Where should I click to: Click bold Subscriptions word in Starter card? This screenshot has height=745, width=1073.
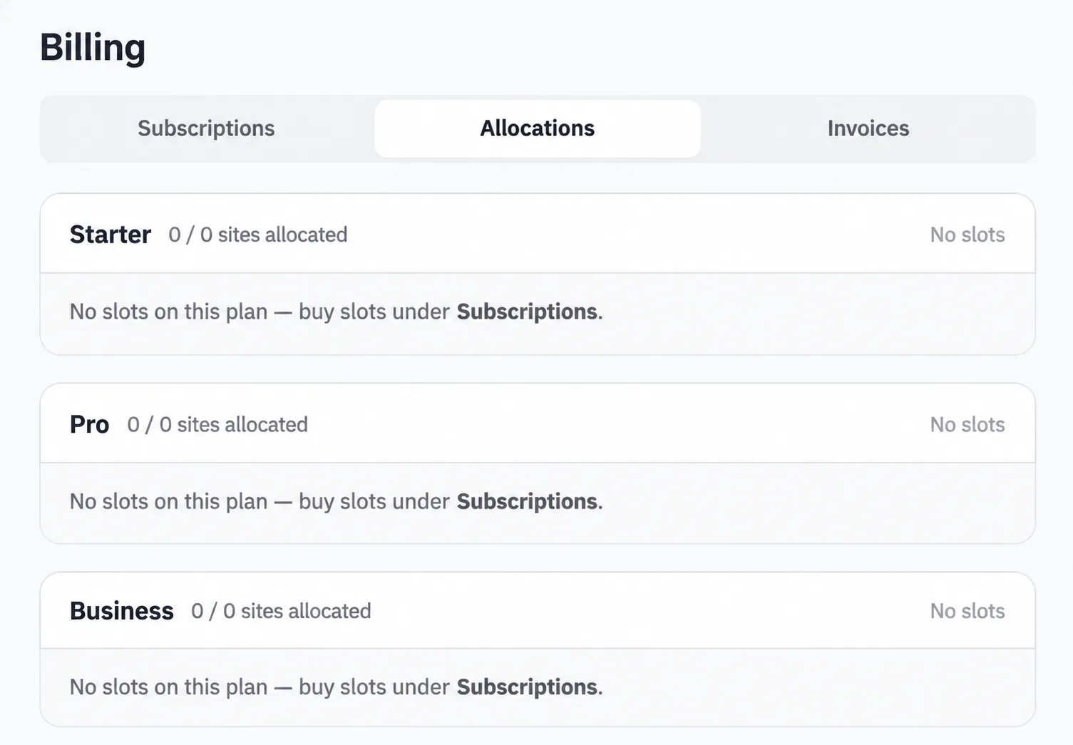coord(528,312)
